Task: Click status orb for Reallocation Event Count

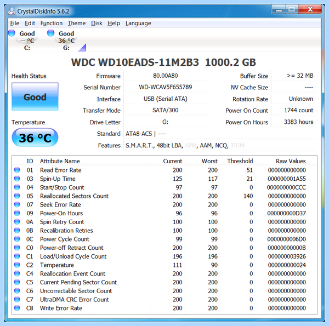Action: (x=17, y=273)
